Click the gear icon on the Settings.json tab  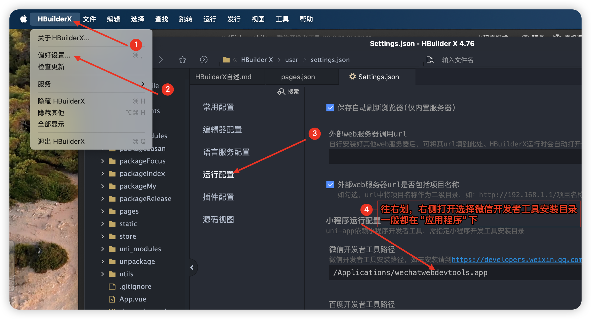[352, 77]
